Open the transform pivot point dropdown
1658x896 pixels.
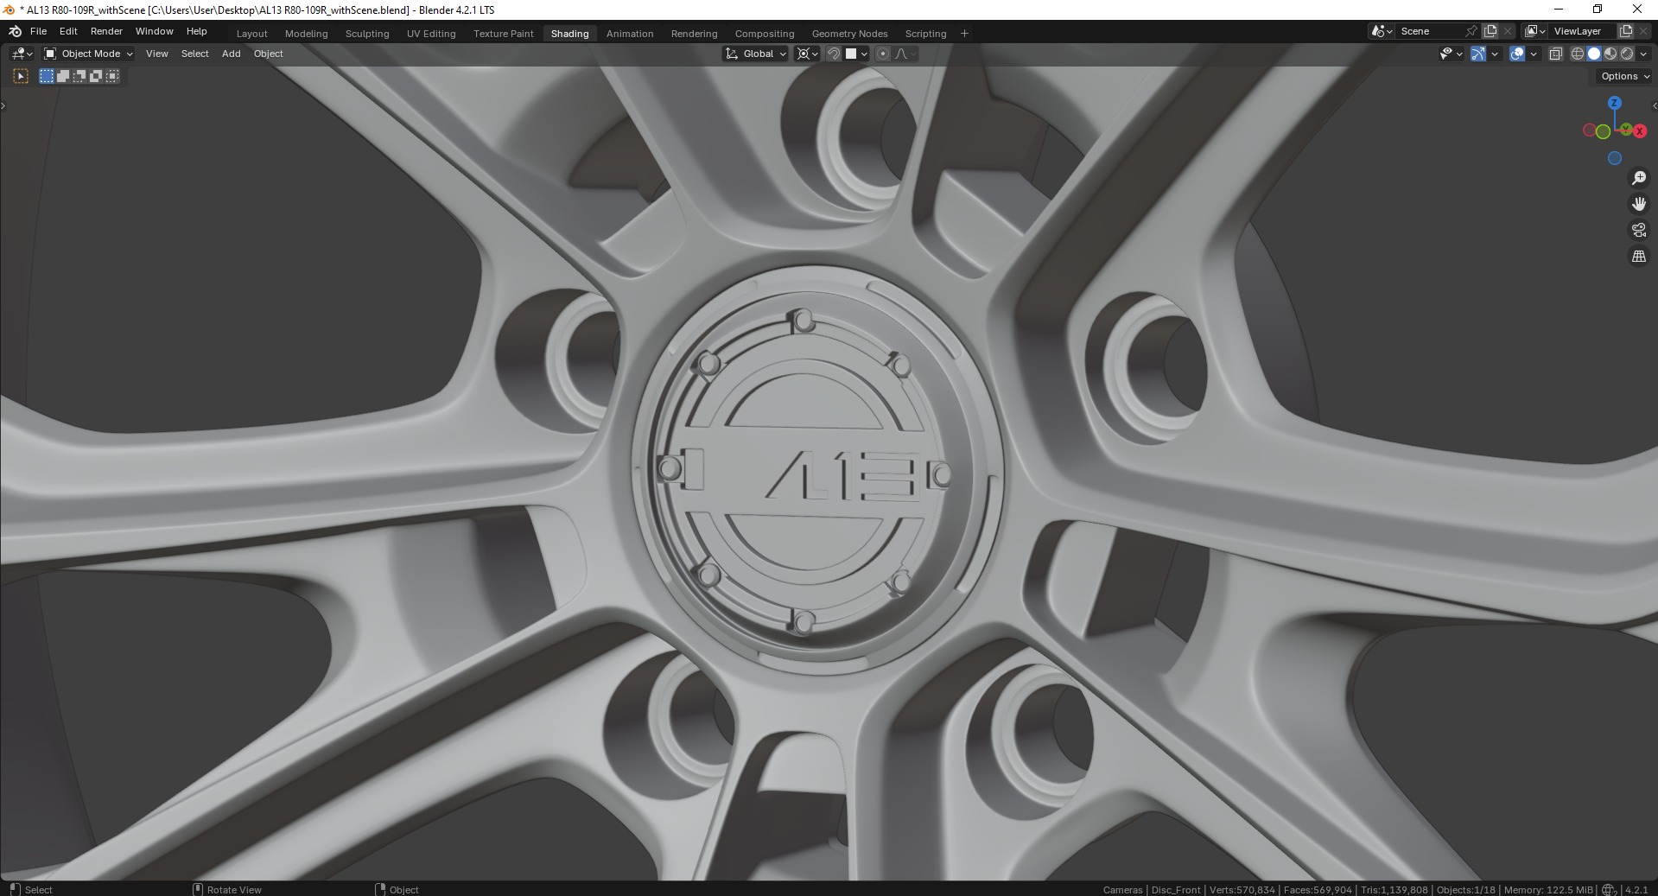[807, 54]
